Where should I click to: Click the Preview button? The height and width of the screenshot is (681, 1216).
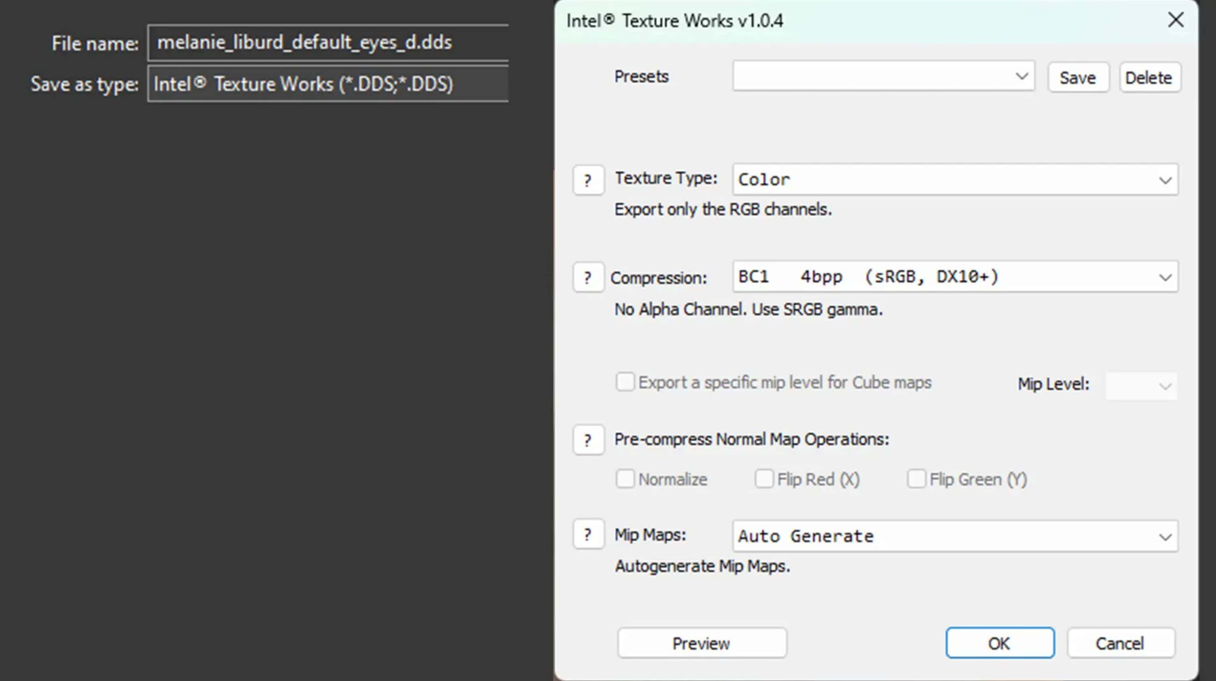pos(702,643)
